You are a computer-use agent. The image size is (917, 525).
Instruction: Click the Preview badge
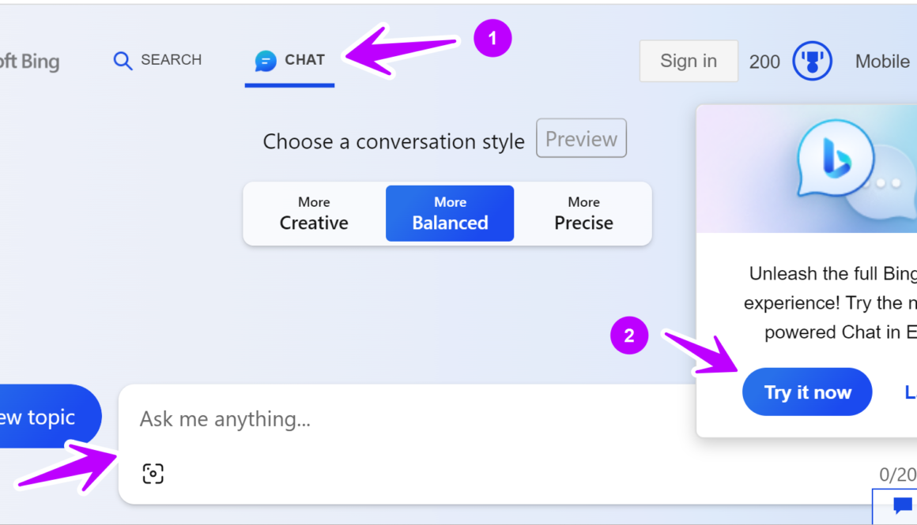coord(581,139)
